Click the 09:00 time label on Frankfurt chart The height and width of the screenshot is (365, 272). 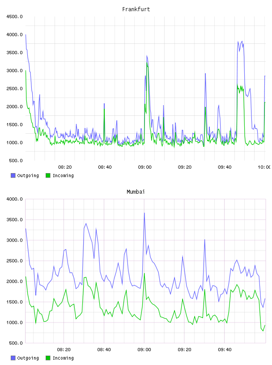(144, 167)
